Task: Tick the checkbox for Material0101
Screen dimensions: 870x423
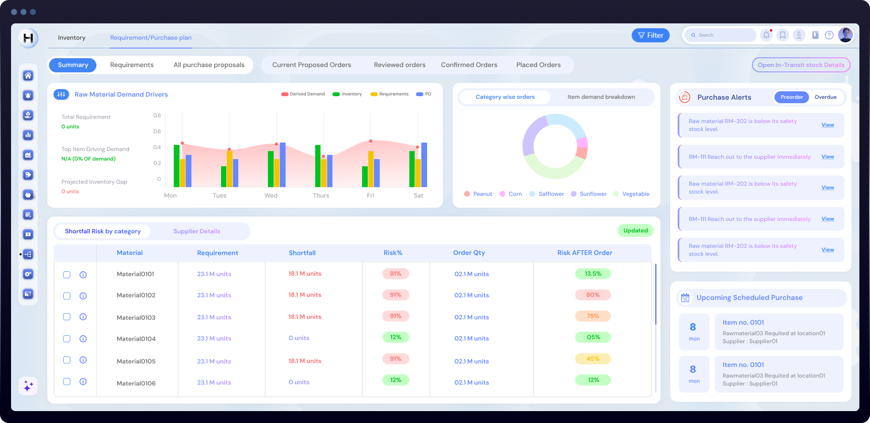Action: 67,274
